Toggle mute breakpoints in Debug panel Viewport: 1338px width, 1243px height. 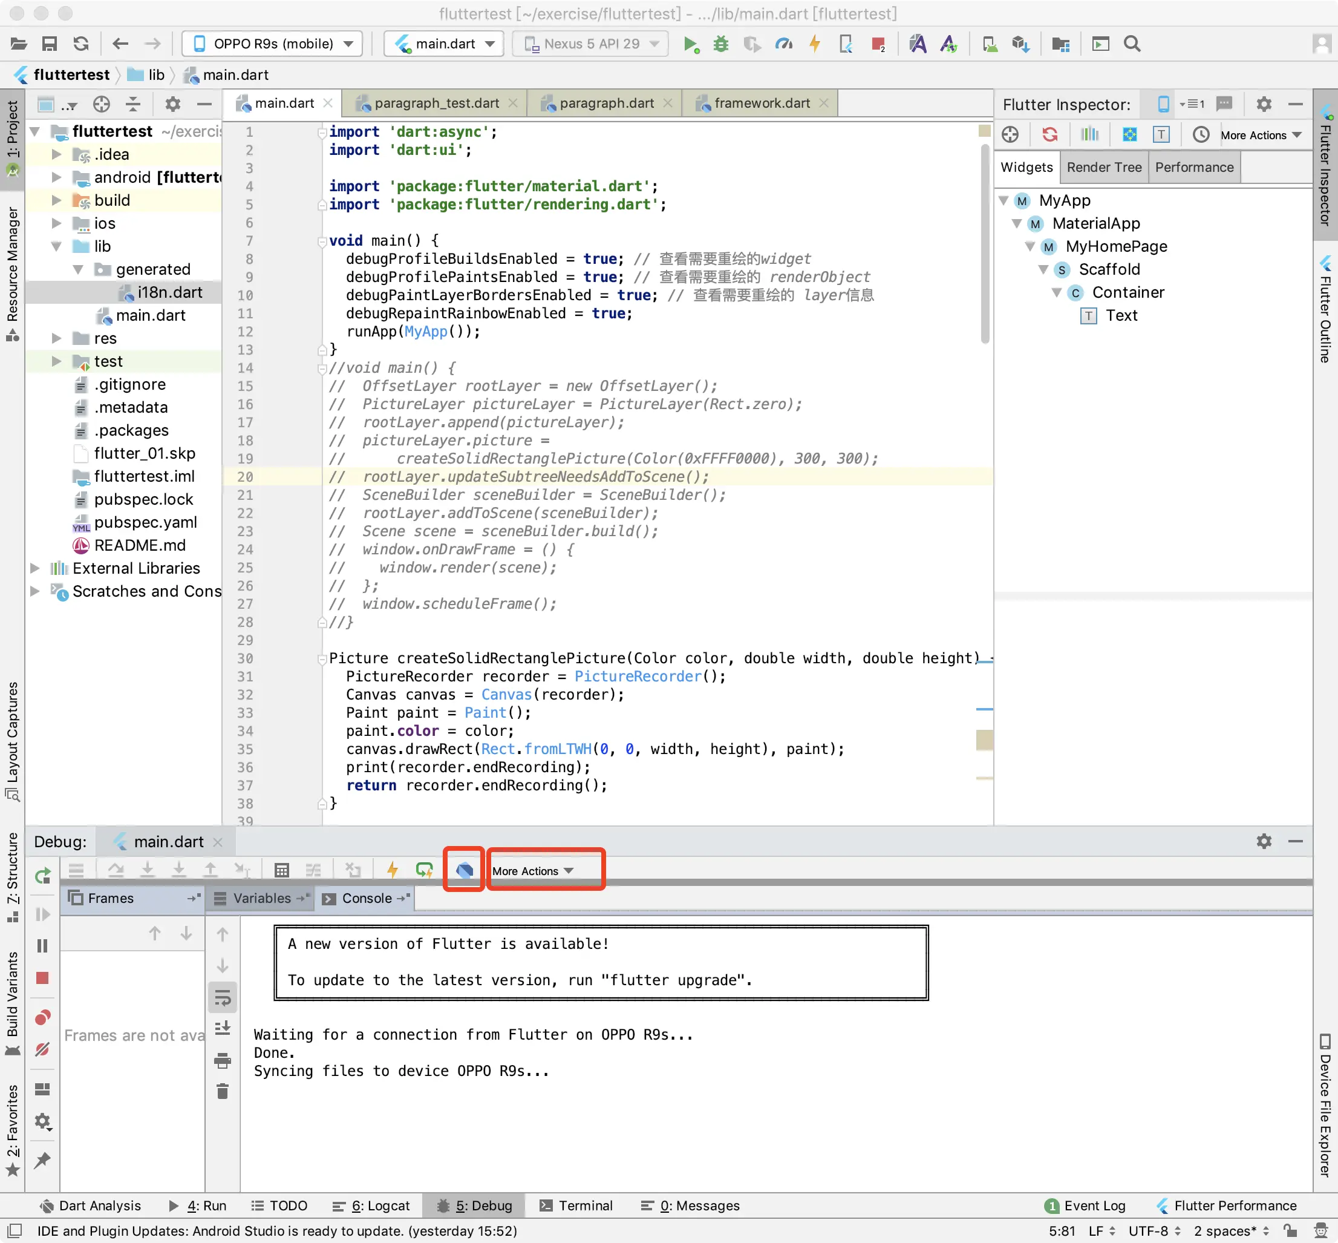(x=42, y=1049)
